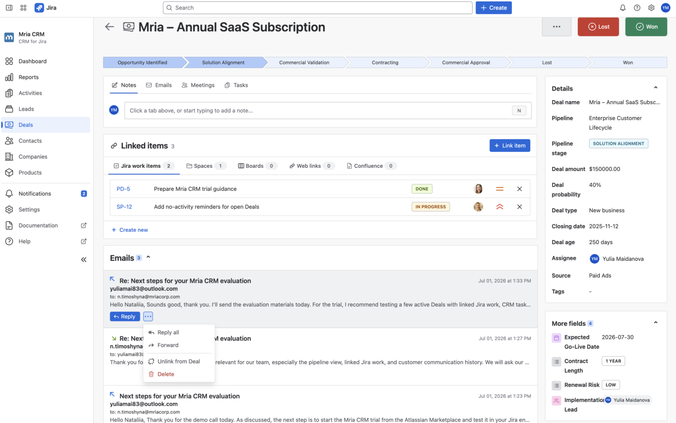Collapse the sidebar with double-chevron icon

coord(84,259)
